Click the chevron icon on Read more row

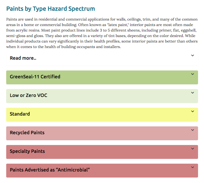(193, 56)
